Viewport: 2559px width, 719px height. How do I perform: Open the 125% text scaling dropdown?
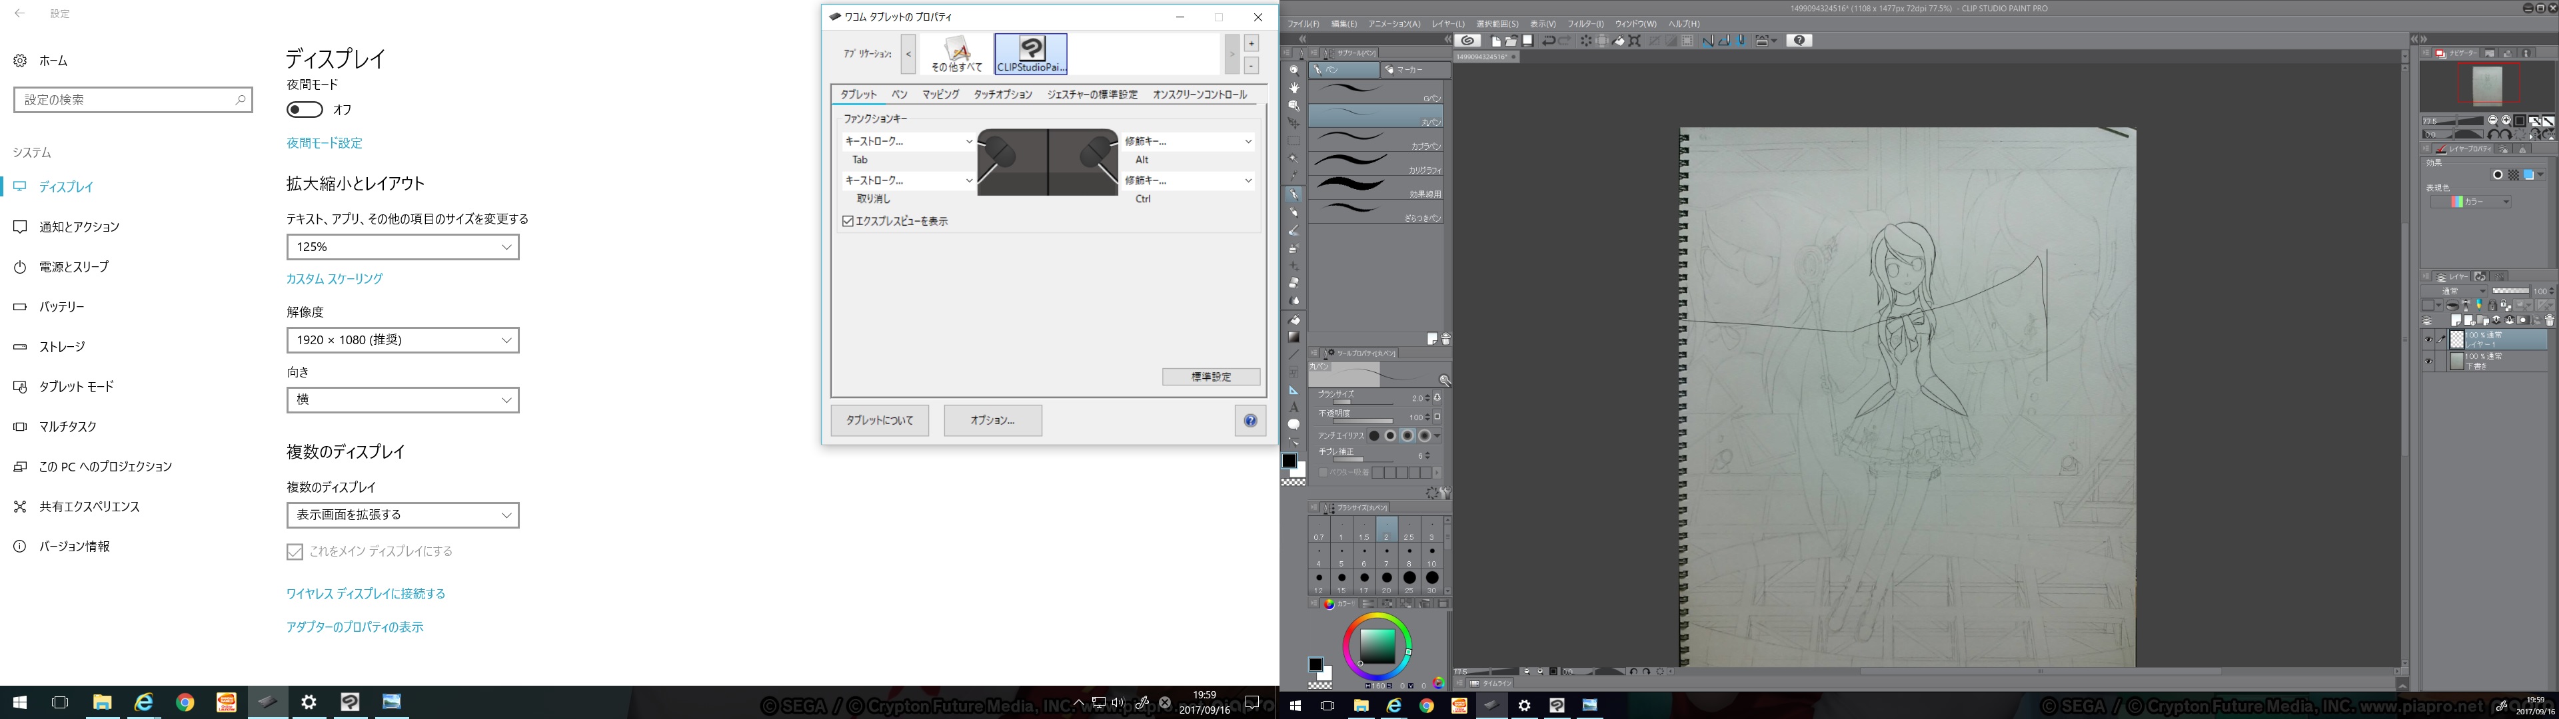pyautogui.click(x=403, y=246)
